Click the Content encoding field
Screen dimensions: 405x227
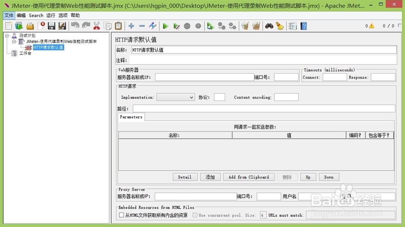(x=286, y=97)
